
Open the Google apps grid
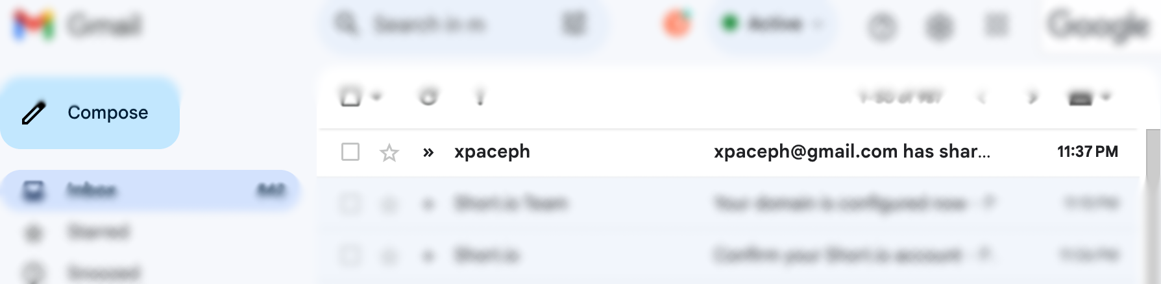click(x=996, y=25)
